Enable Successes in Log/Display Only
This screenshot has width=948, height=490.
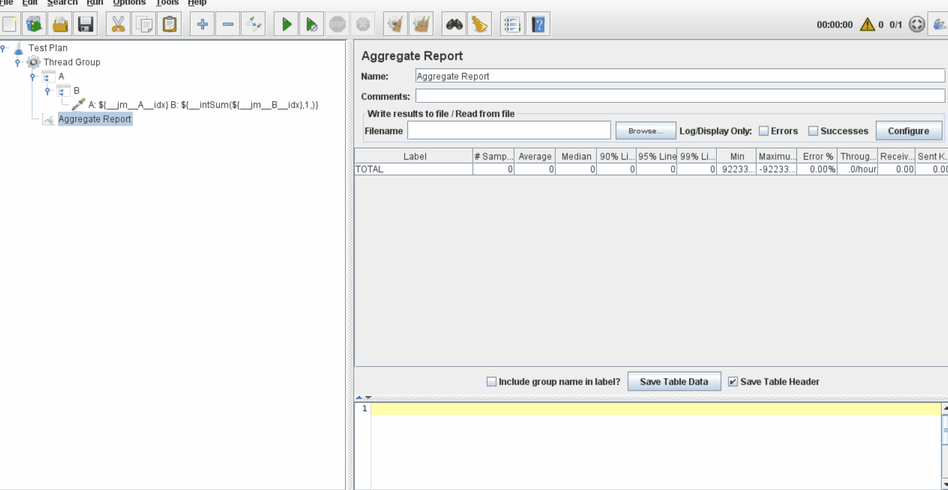(813, 131)
